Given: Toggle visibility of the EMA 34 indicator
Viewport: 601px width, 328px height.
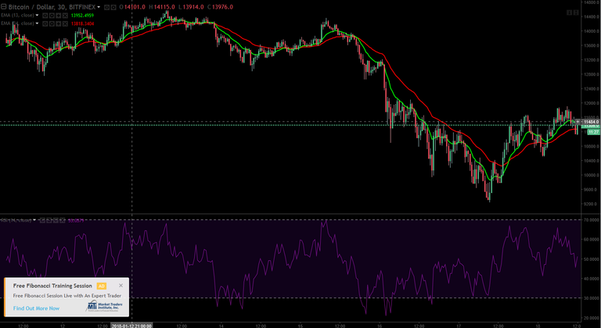Looking at the screenshot, I should [x=45, y=23].
